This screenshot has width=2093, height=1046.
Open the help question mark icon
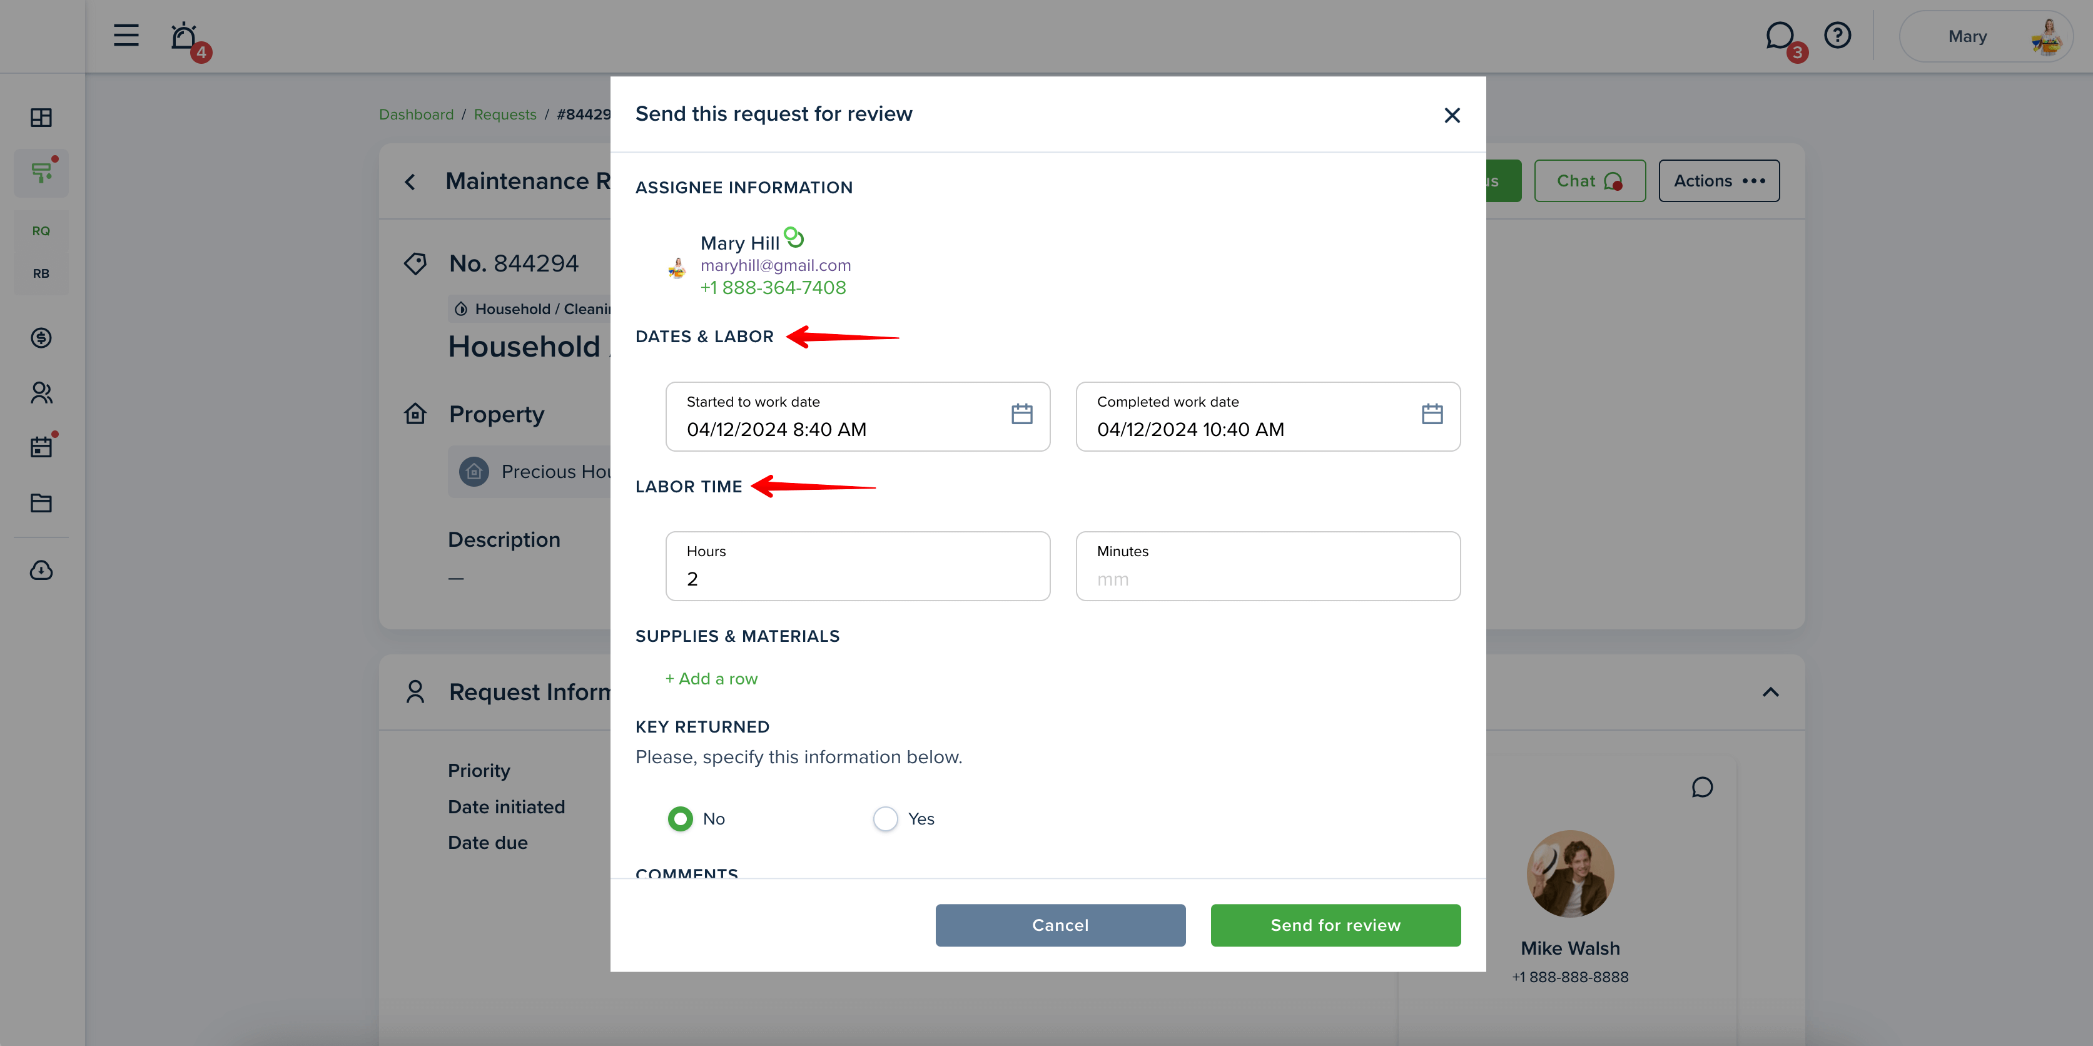click(x=1837, y=35)
